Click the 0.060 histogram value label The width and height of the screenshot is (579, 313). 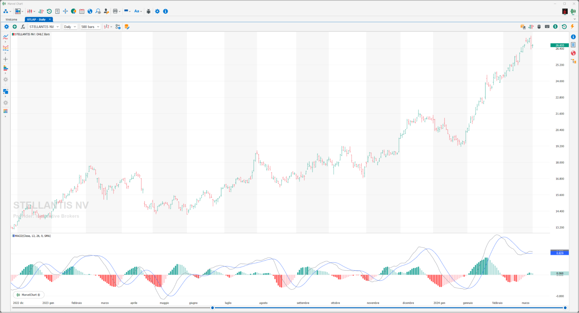(x=559, y=273)
